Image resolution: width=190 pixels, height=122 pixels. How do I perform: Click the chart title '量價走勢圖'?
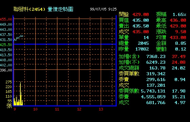[x=60, y=9]
